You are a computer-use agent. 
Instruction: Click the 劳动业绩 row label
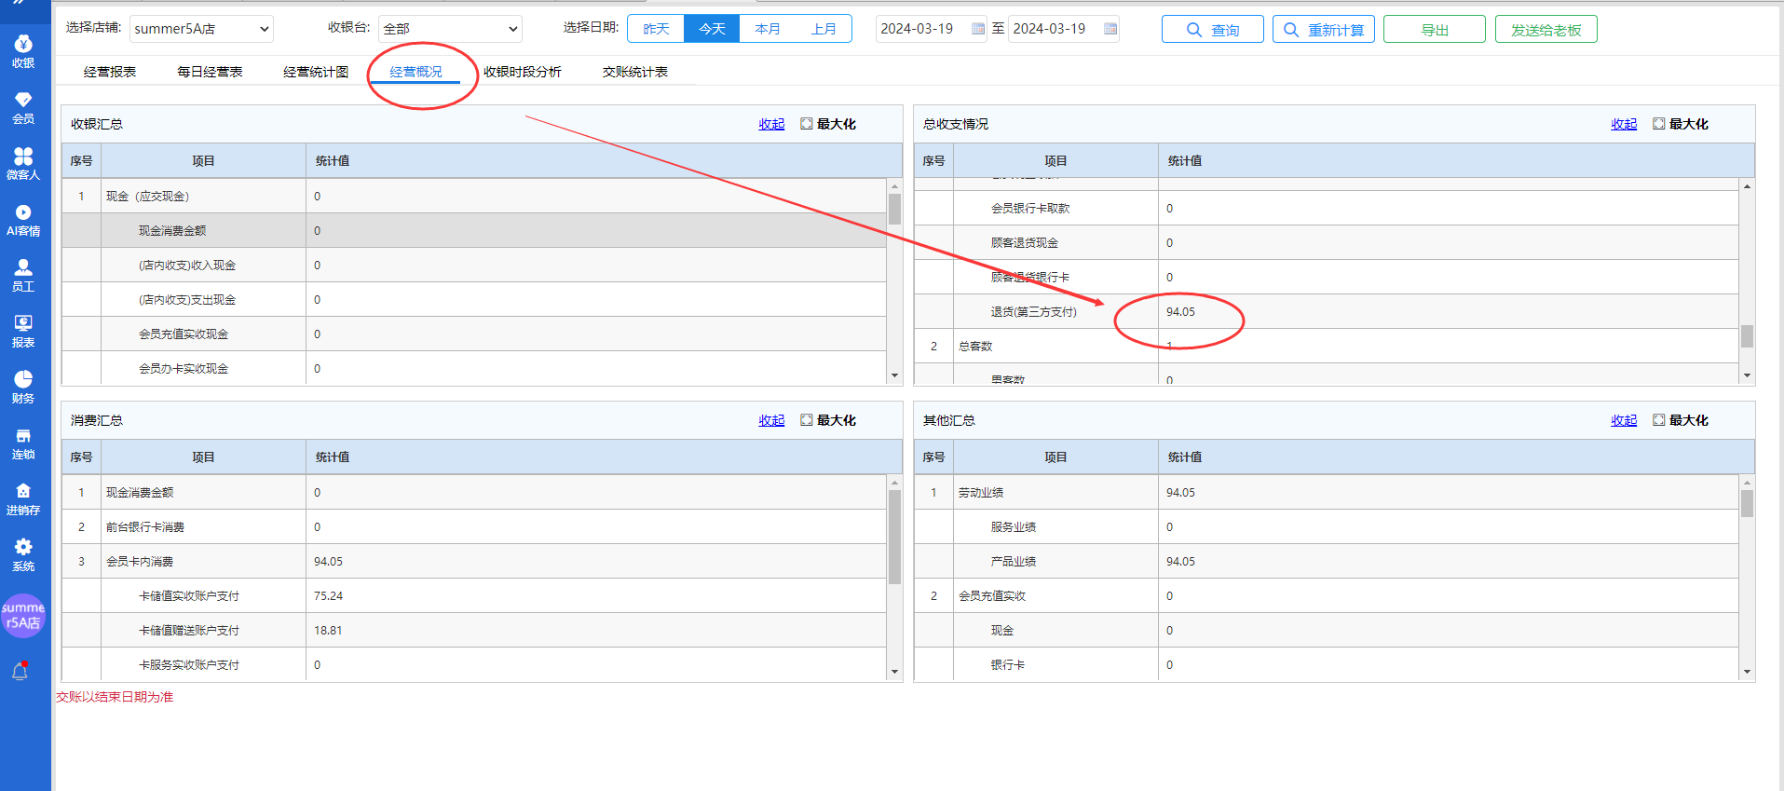(x=981, y=493)
